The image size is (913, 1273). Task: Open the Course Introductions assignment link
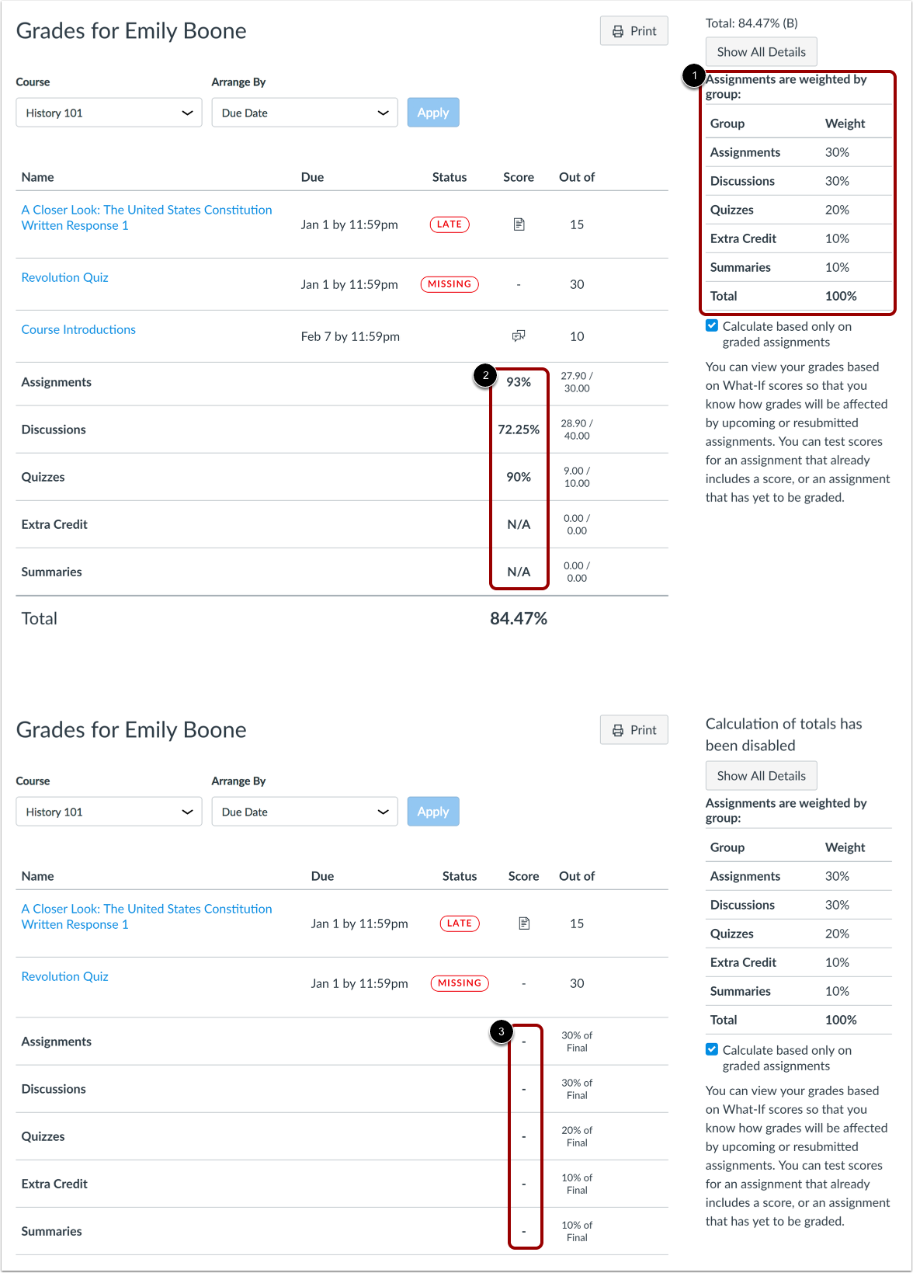point(78,329)
